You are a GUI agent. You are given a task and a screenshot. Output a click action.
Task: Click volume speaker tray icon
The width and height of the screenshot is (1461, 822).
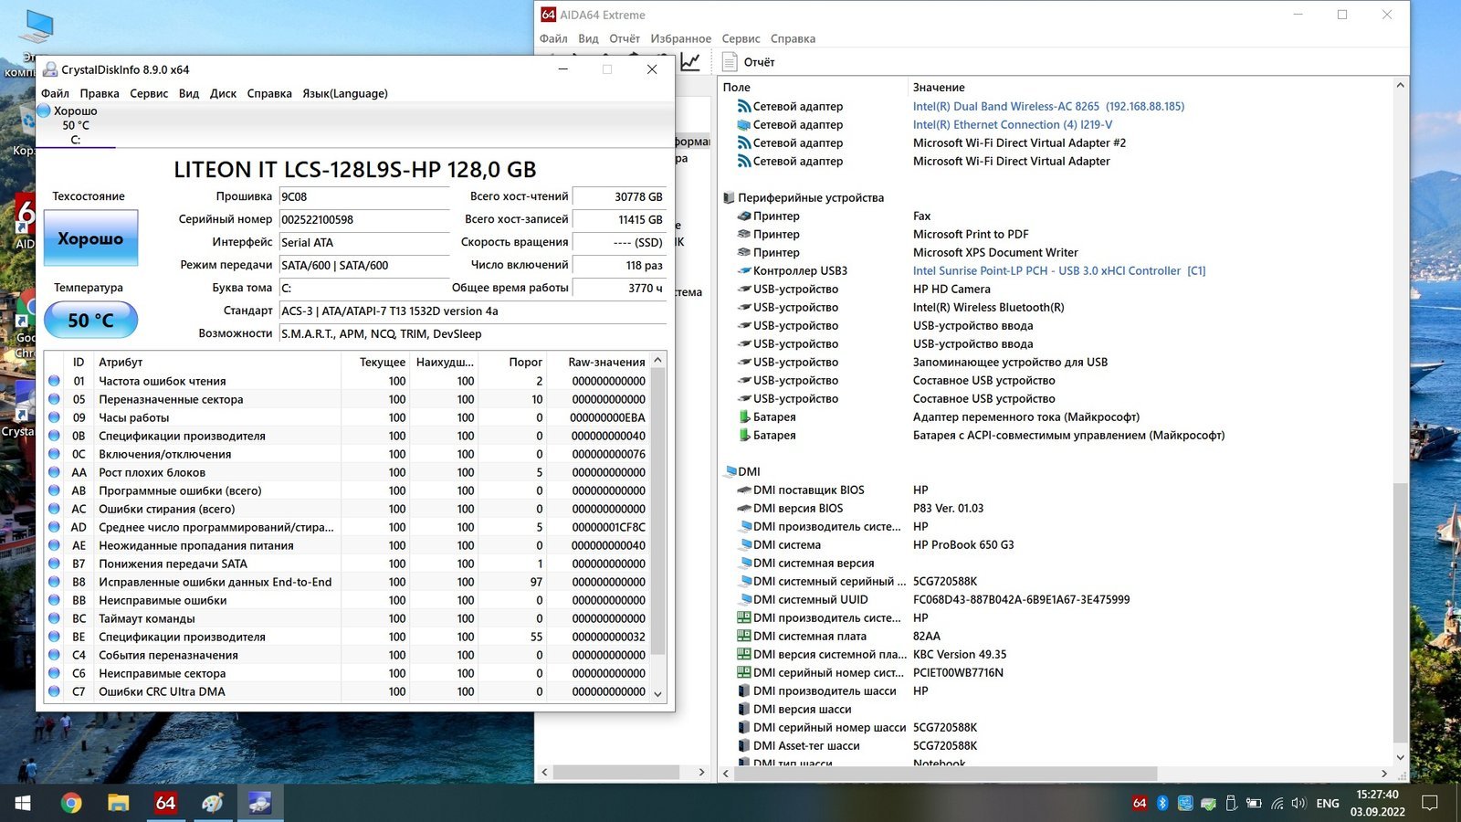click(x=1298, y=803)
